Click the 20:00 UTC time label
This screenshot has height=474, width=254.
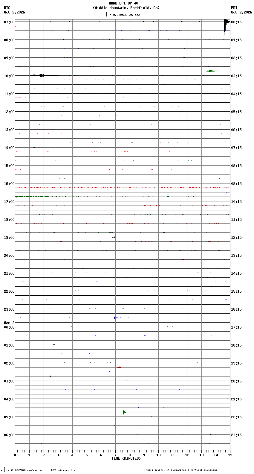tap(9, 256)
